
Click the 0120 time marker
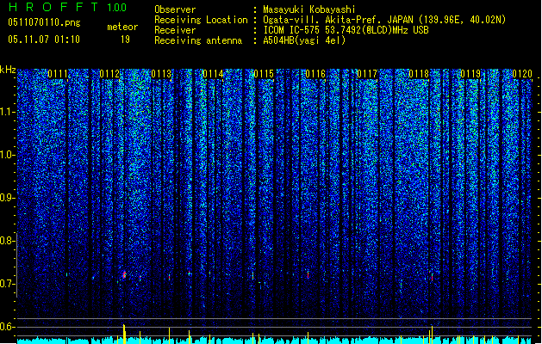click(x=522, y=74)
